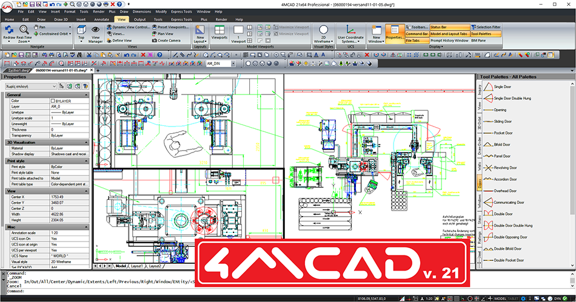Open the New Window command
Viewport: 576px width, 302px height.
(x=377, y=34)
